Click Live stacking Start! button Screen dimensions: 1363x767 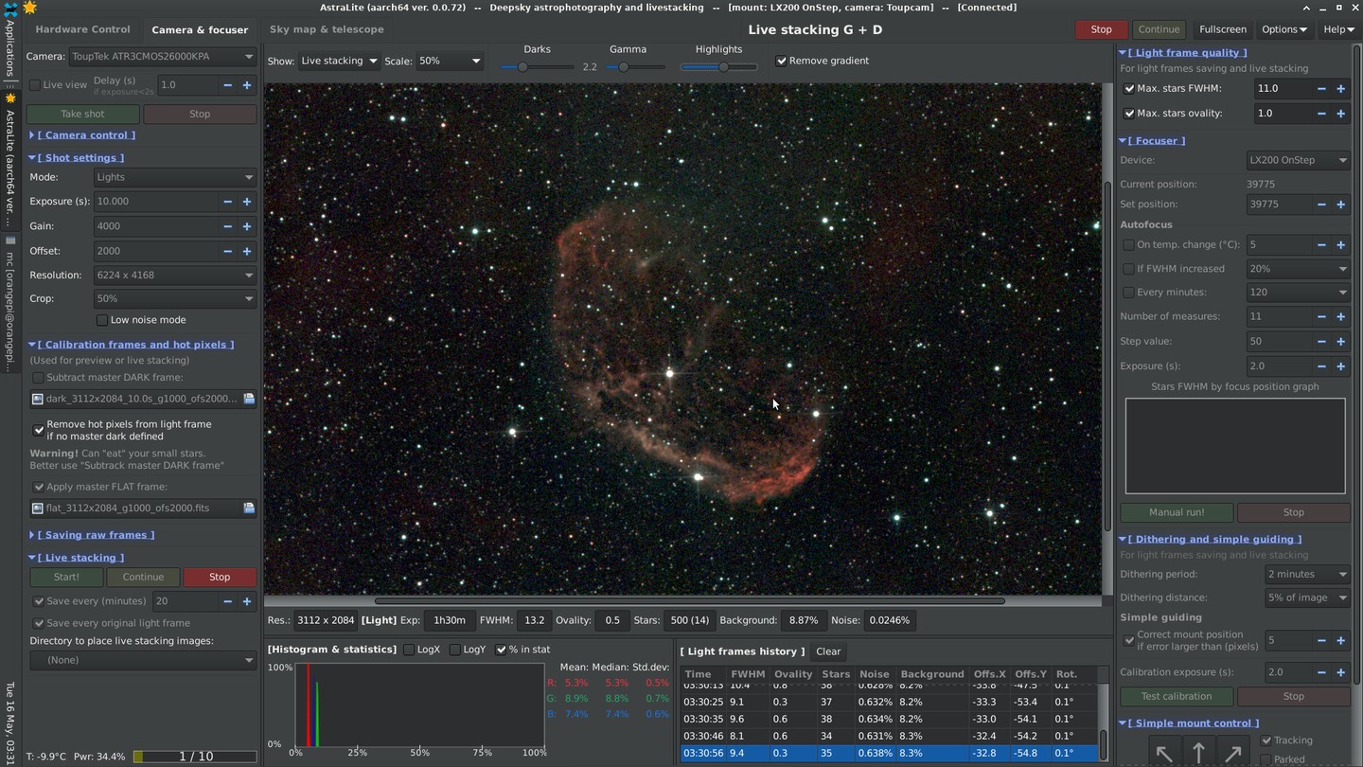[x=66, y=577]
